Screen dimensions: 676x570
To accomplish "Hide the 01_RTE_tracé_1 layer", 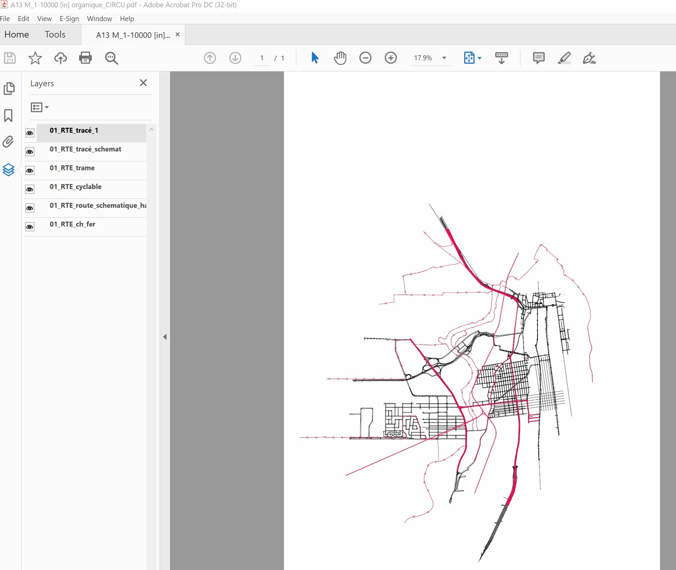I will (30, 133).
